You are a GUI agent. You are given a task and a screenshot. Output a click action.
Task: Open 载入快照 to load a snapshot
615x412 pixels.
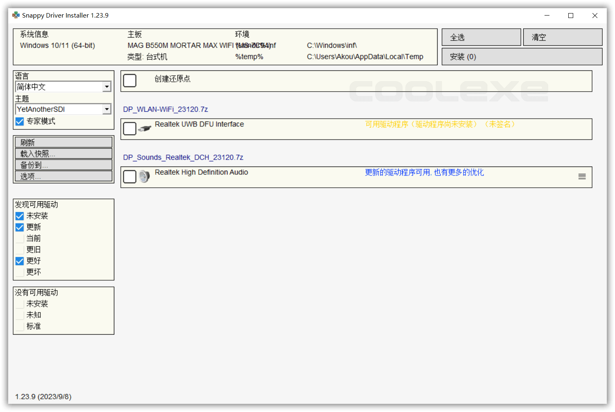coord(63,153)
